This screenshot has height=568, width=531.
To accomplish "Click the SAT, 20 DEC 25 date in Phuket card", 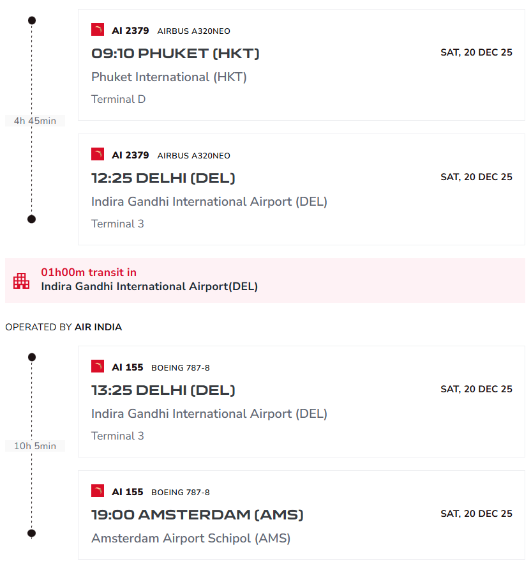I will click(476, 52).
